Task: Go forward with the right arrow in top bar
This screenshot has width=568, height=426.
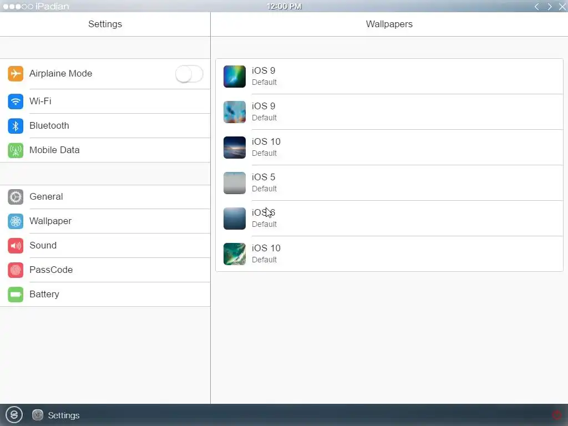Action: (x=550, y=7)
